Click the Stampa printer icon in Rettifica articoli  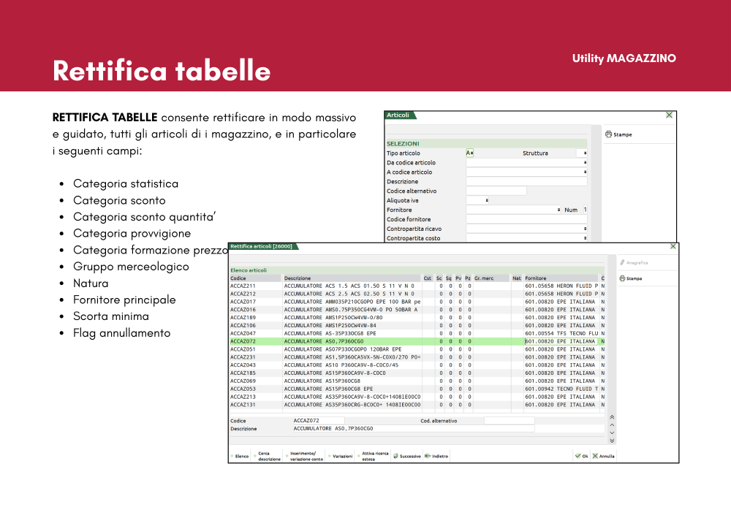(x=621, y=278)
